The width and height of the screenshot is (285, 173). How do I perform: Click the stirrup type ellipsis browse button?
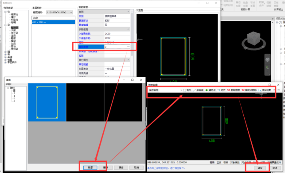[x=129, y=47]
